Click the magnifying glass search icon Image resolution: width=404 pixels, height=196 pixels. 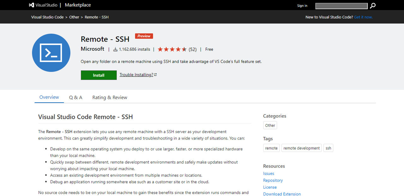click(x=373, y=6)
